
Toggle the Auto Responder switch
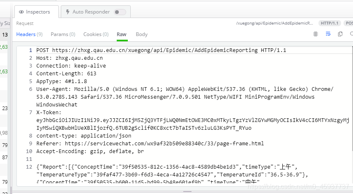tap(120, 12)
